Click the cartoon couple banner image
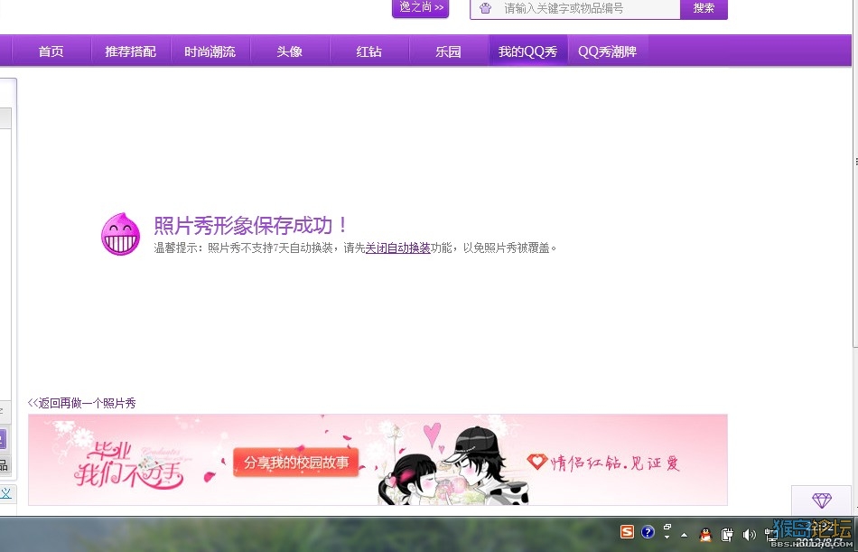This screenshot has height=552, width=858. pos(453,463)
